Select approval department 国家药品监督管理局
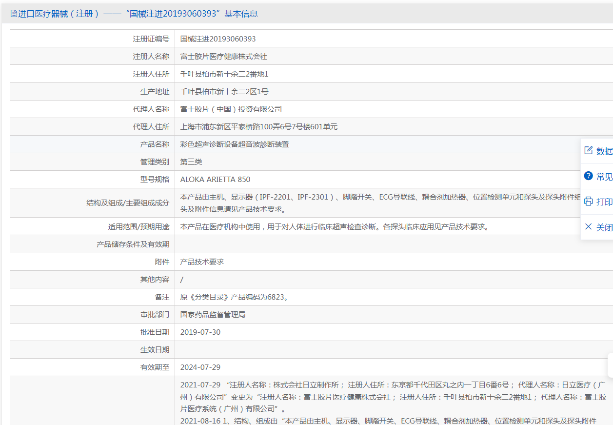613x425 pixels. [213, 315]
